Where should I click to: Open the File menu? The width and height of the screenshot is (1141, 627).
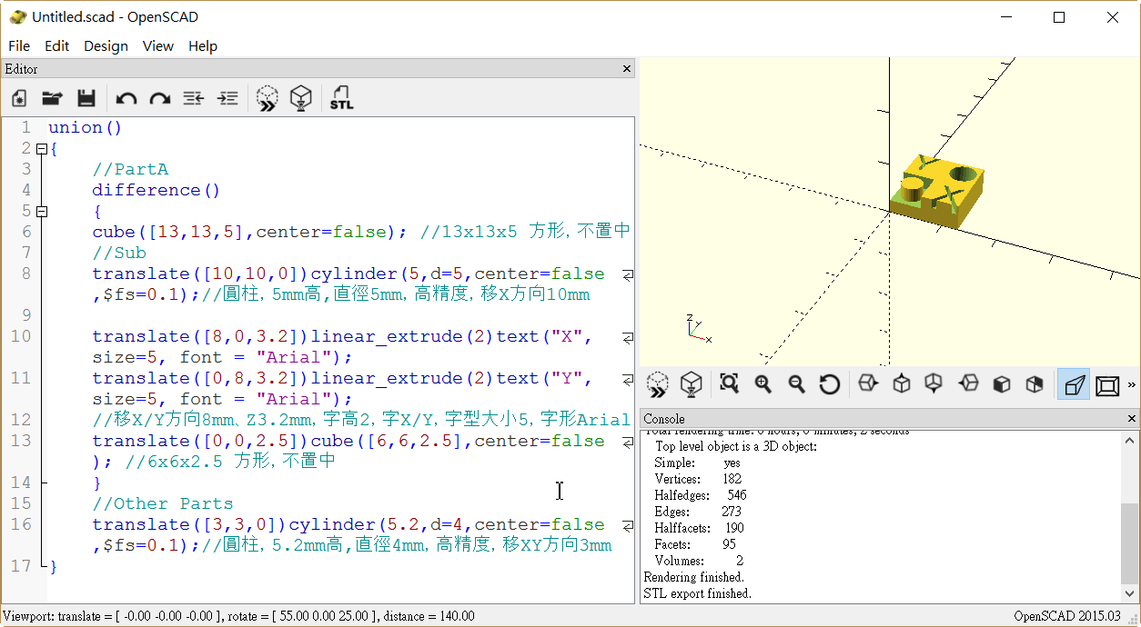click(19, 45)
